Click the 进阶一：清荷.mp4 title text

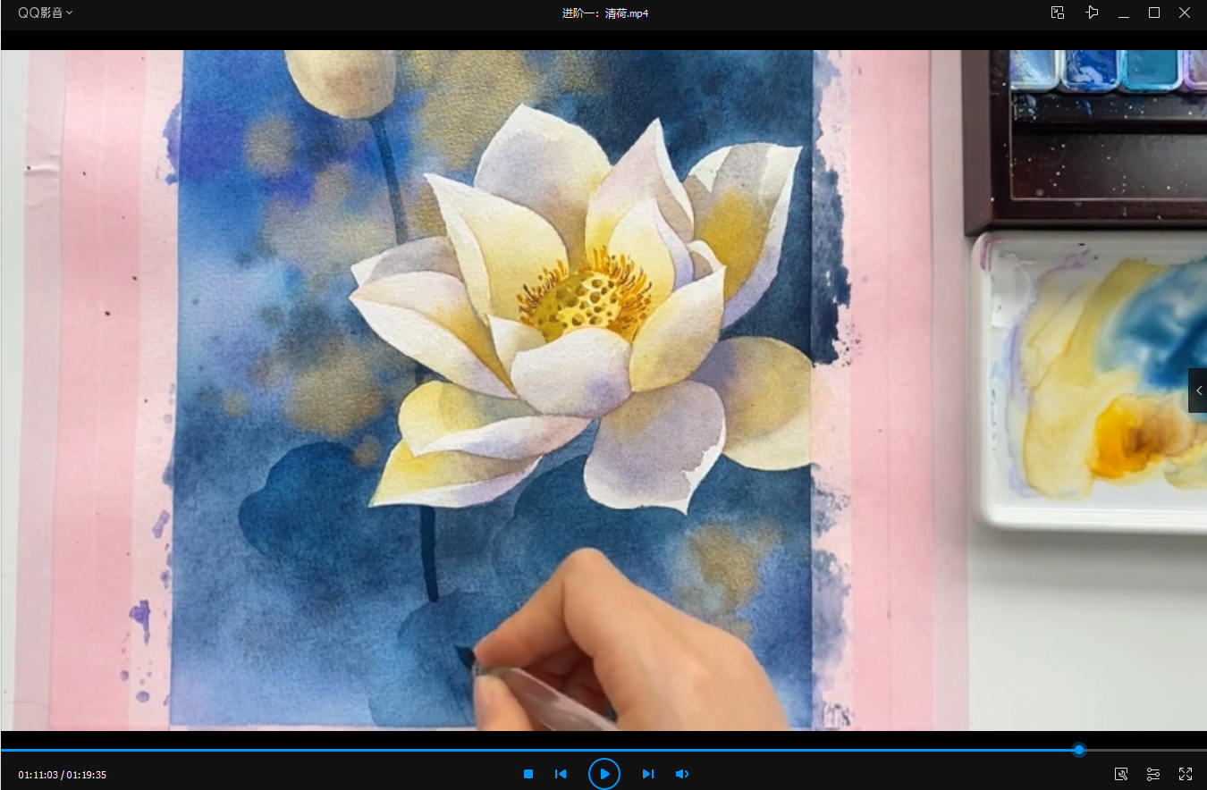tap(605, 13)
